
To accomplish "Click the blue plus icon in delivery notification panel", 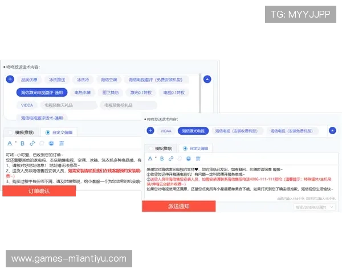I will 150,131.
